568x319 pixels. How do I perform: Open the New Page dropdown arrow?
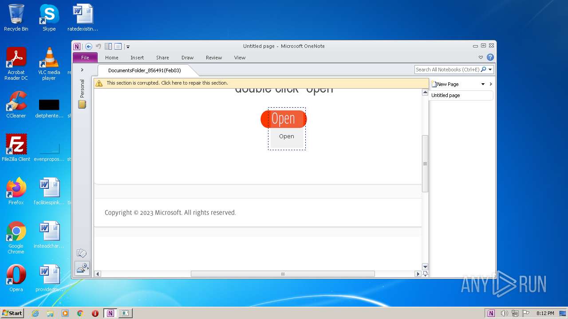[483, 84]
